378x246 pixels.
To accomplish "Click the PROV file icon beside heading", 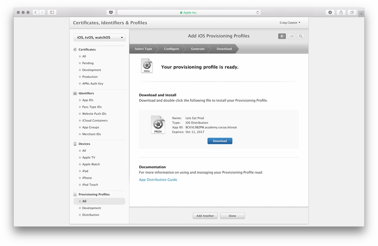I will click(147, 66).
